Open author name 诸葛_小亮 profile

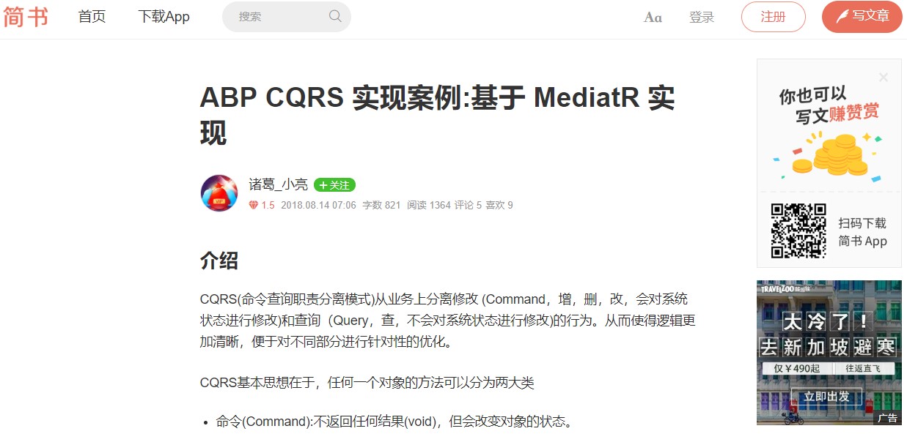point(278,185)
